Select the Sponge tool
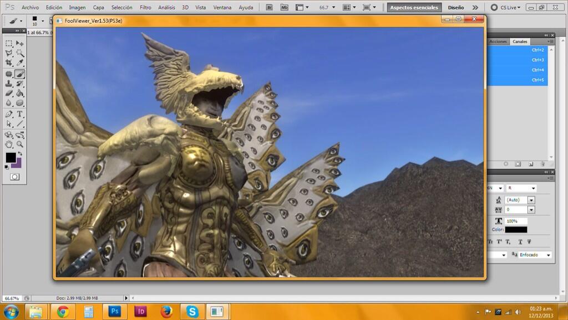The image size is (568, 320). tap(19, 102)
